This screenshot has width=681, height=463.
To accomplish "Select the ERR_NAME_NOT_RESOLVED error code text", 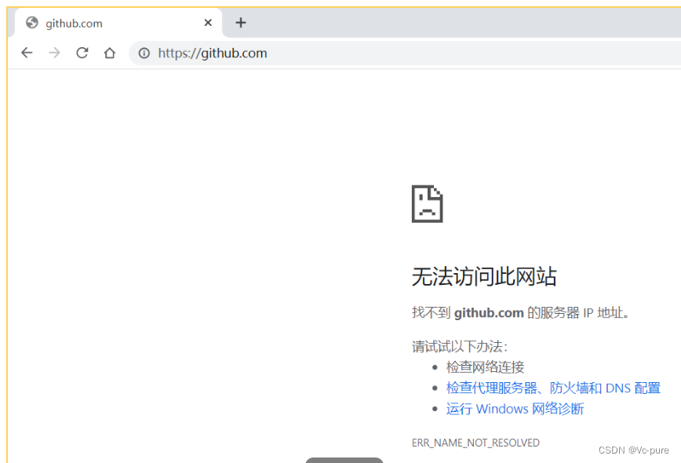I will click(x=475, y=443).
